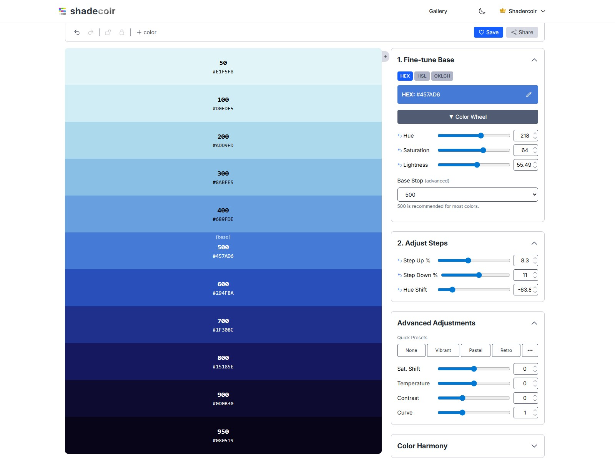Reset Lightness with its revert arrow
This screenshot has height=461, width=615.
click(x=400, y=165)
